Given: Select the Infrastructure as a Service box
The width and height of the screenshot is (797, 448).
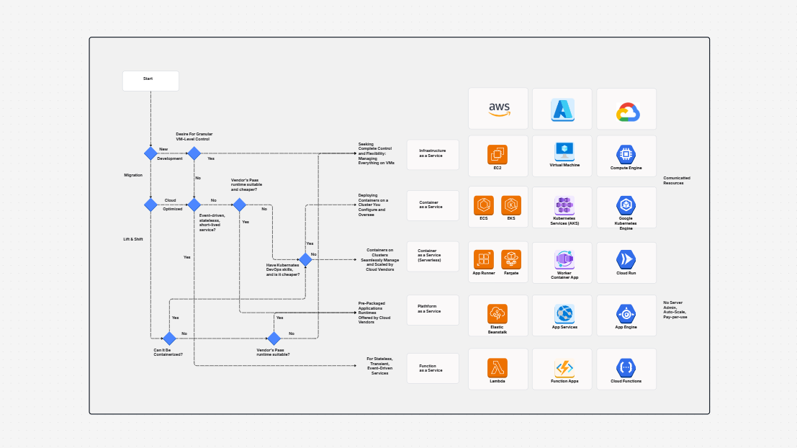Looking at the screenshot, I should [x=433, y=155].
